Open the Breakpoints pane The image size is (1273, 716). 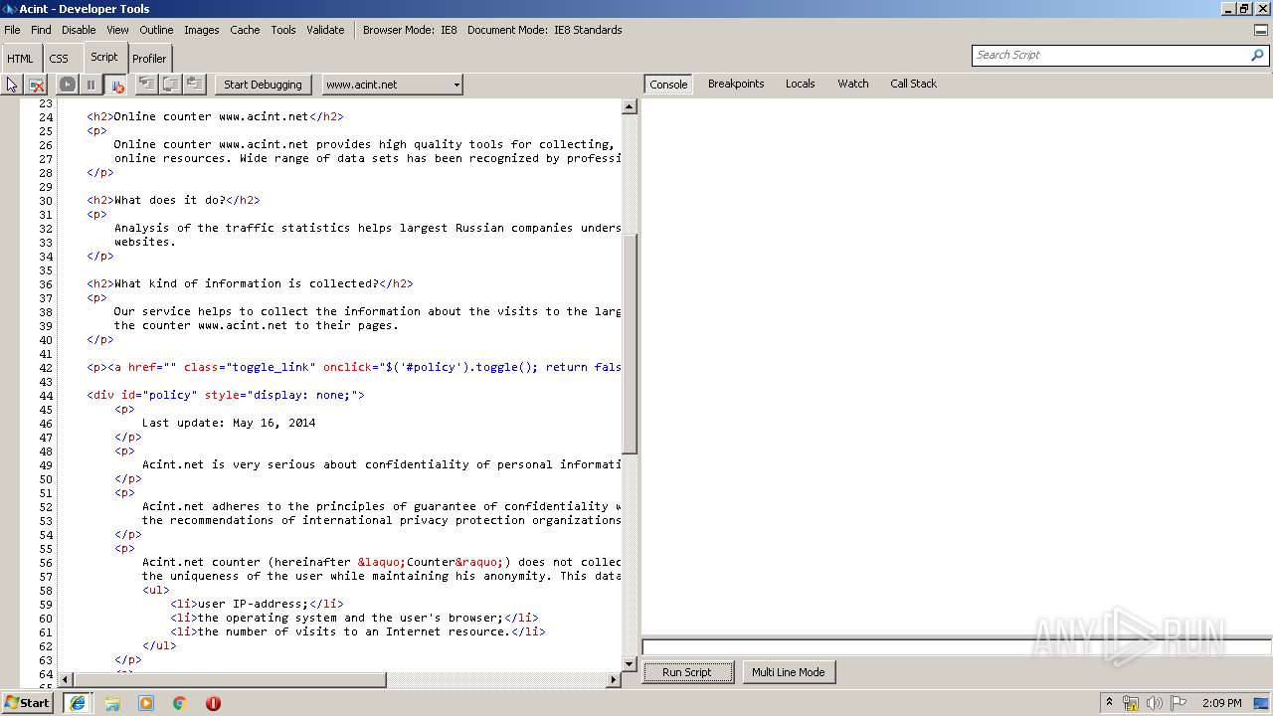(736, 84)
